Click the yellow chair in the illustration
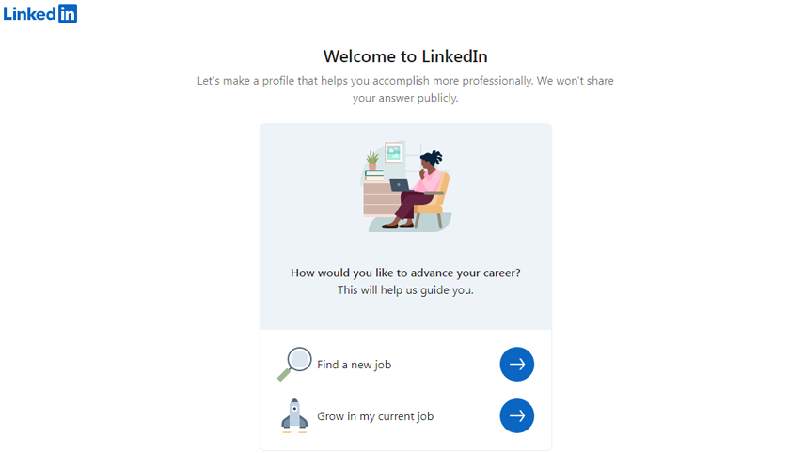This screenshot has height=453, width=805. pos(434,201)
